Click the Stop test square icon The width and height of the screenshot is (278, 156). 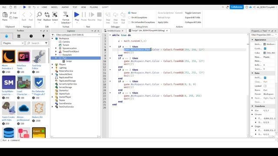click(x=99, y=15)
